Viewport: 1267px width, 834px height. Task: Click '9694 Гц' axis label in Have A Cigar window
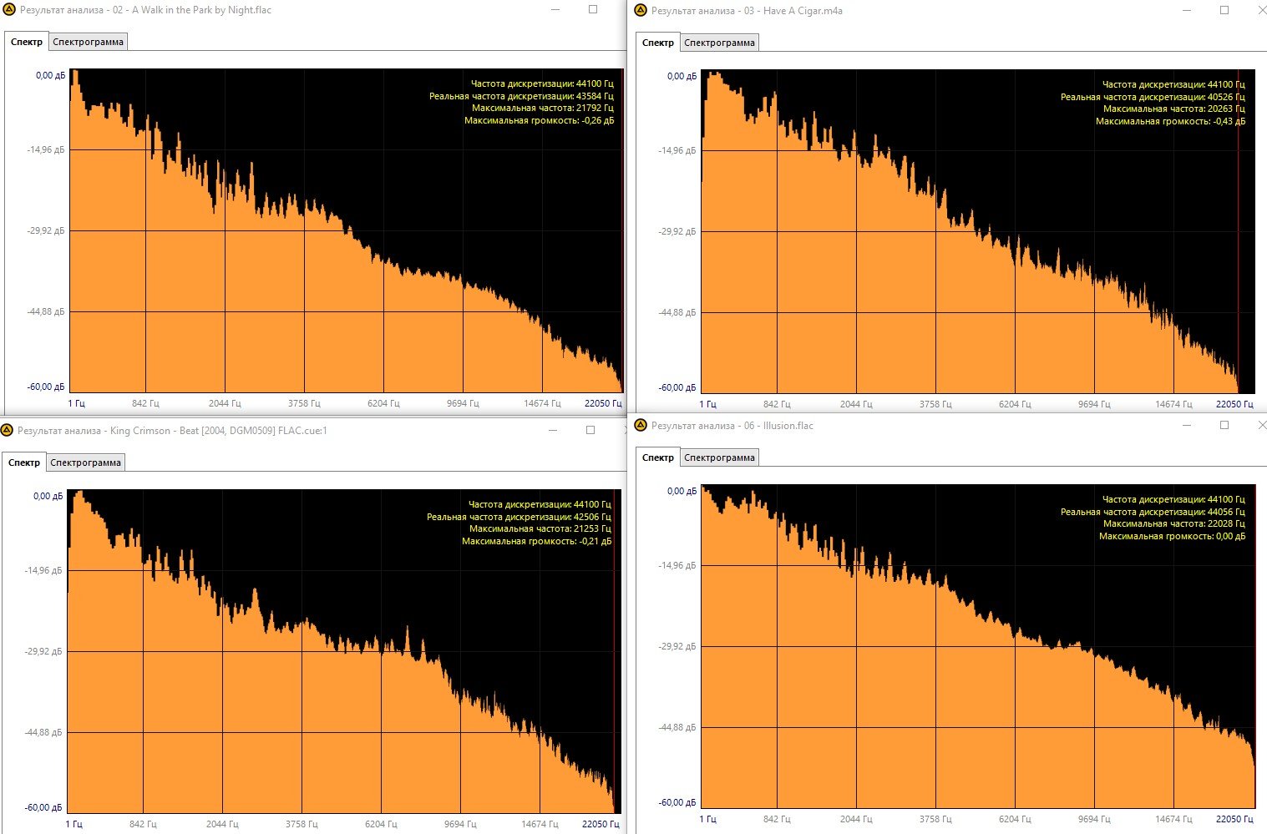pos(1094,404)
